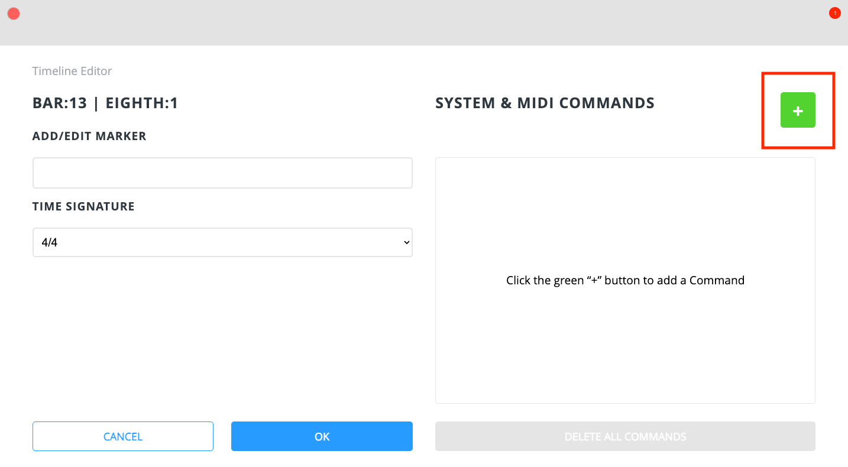Screen dimensions: 848x467
Task: Click the instruction text about adding a Command
Action: click(625, 280)
